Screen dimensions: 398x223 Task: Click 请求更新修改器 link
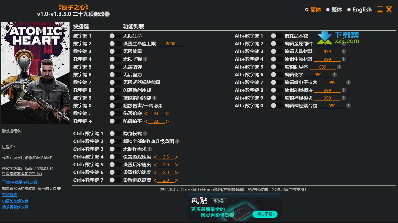point(15,207)
